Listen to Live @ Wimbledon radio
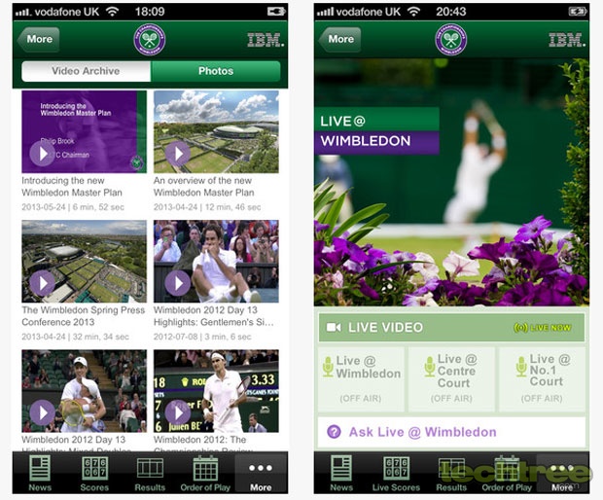The width and height of the screenshot is (603, 500). tap(361, 379)
